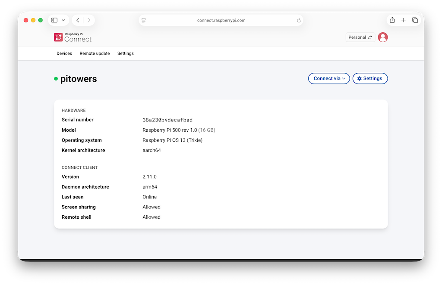
Task: Open the pitowers device Settings button
Action: [370, 78]
